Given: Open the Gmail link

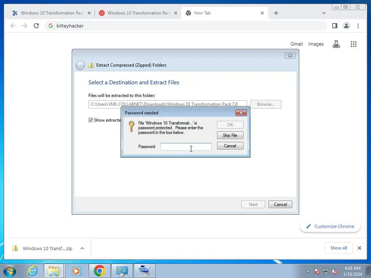Looking at the screenshot, I should (x=296, y=44).
